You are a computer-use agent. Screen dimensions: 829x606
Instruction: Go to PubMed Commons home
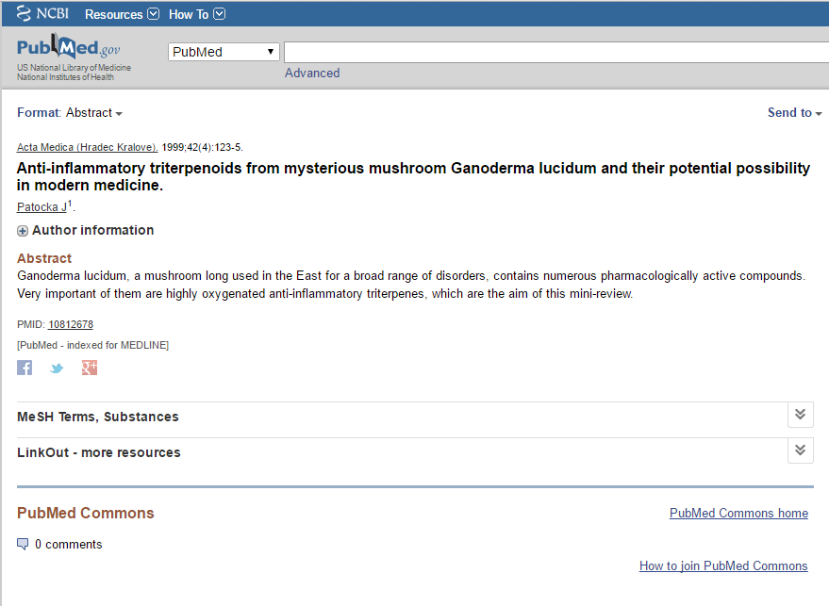coord(738,514)
